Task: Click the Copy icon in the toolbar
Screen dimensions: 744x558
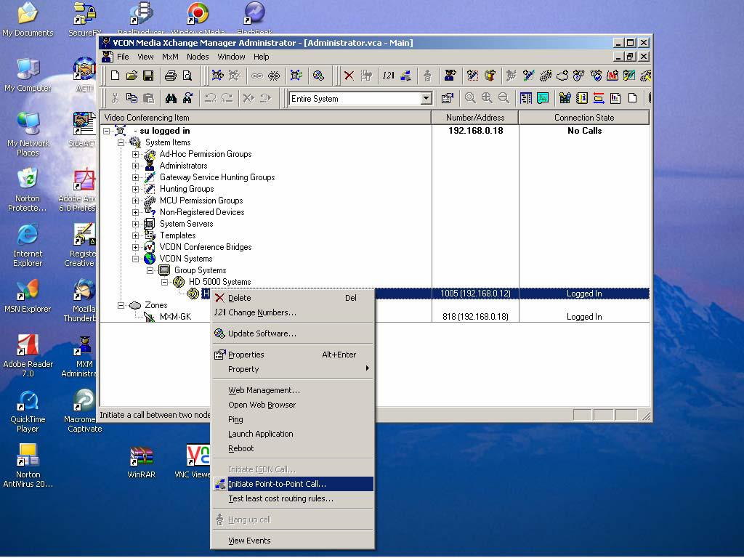Action: click(132, 98)
